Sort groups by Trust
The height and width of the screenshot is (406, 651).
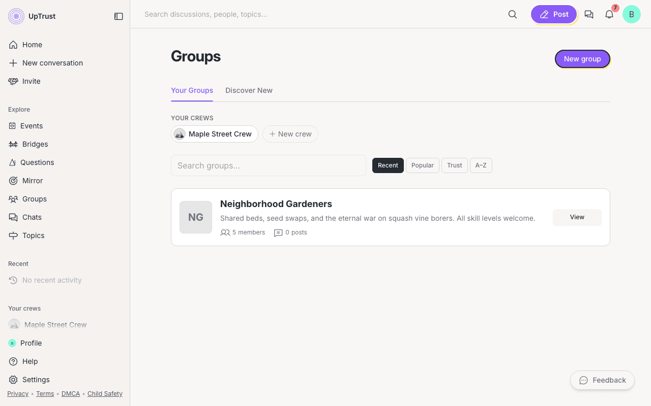coord(455,165)
